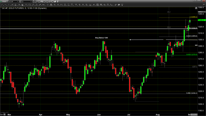The height and width of the screenshot is (116, 206).
Task: Select the vertical line tool
Action: [x=9, y=5]
